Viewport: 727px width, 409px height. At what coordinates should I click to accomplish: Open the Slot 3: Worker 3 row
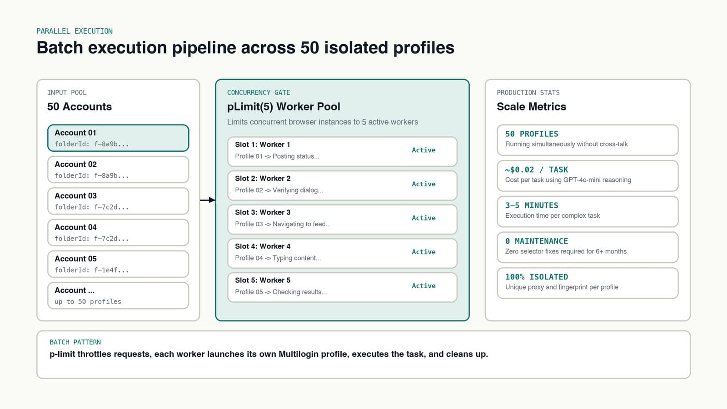coord(342,219)
